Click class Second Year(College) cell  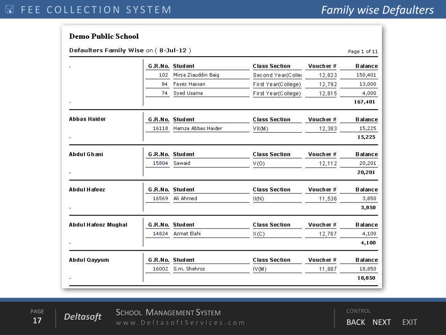point(277,75)
